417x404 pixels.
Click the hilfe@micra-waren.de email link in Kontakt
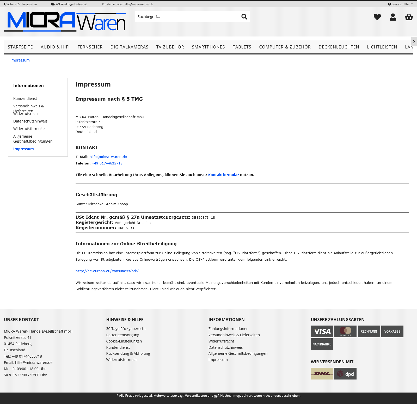108,157
